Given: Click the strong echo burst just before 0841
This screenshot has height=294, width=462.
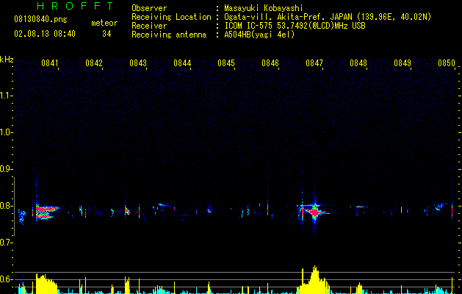Looking at the screenshot, I should (46, 212).
